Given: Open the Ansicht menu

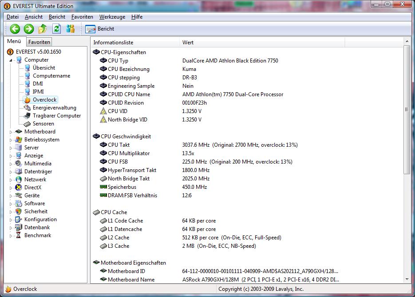Looking at the screenshot, I should (34, 17).
